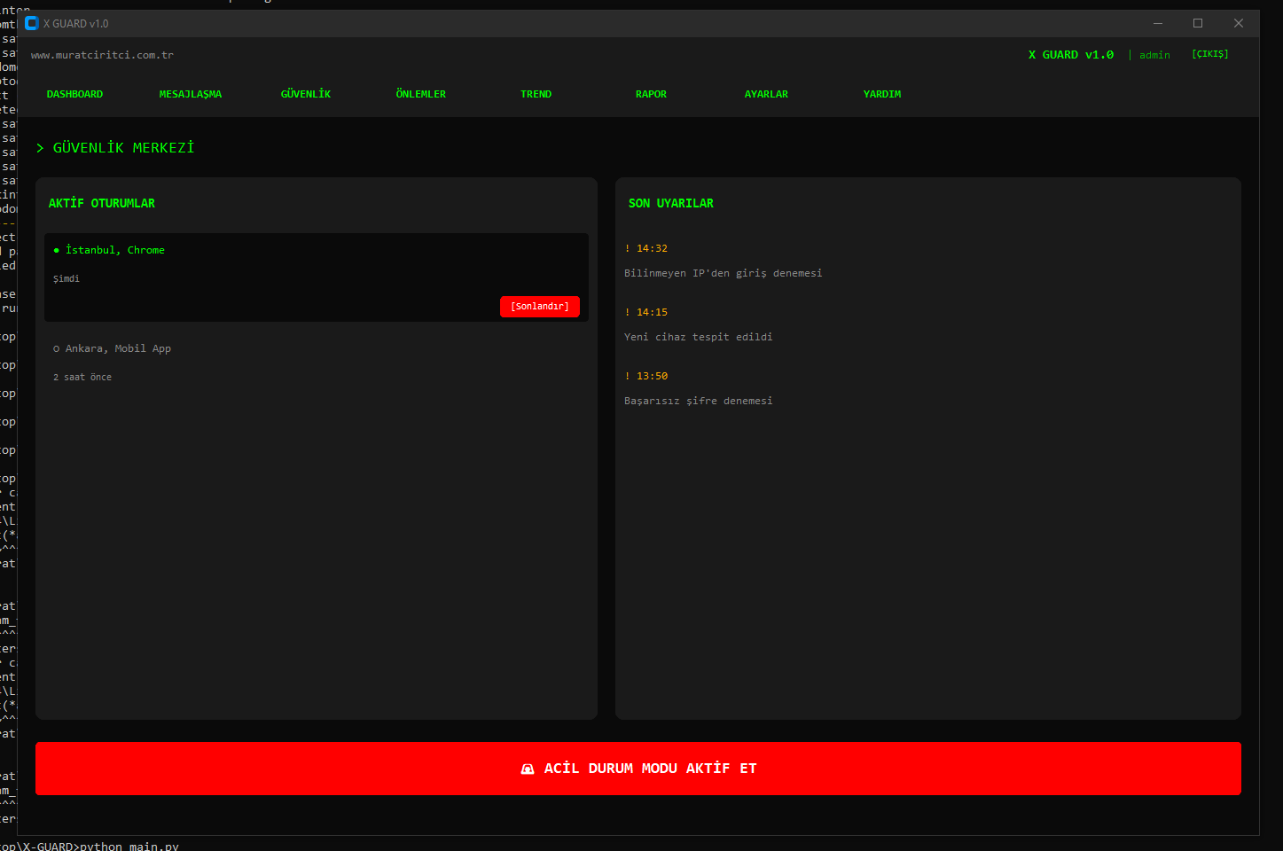Image resolution: width=1283 pixels, height=851 pixels.
Task: Click the warning icon beside 14:15 alert
Action: pyautogui.click(x=628, y=313)
